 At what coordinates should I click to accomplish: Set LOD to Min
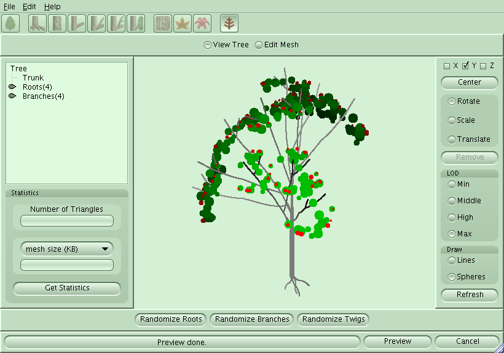pos(452,184)
